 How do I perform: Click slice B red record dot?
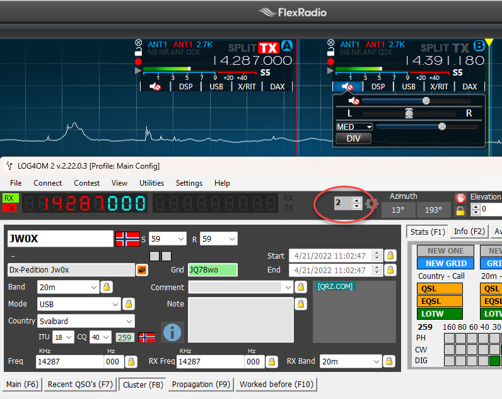coord(330,61)
